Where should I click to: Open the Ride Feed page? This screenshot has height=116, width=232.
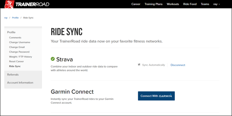[190, 4]
